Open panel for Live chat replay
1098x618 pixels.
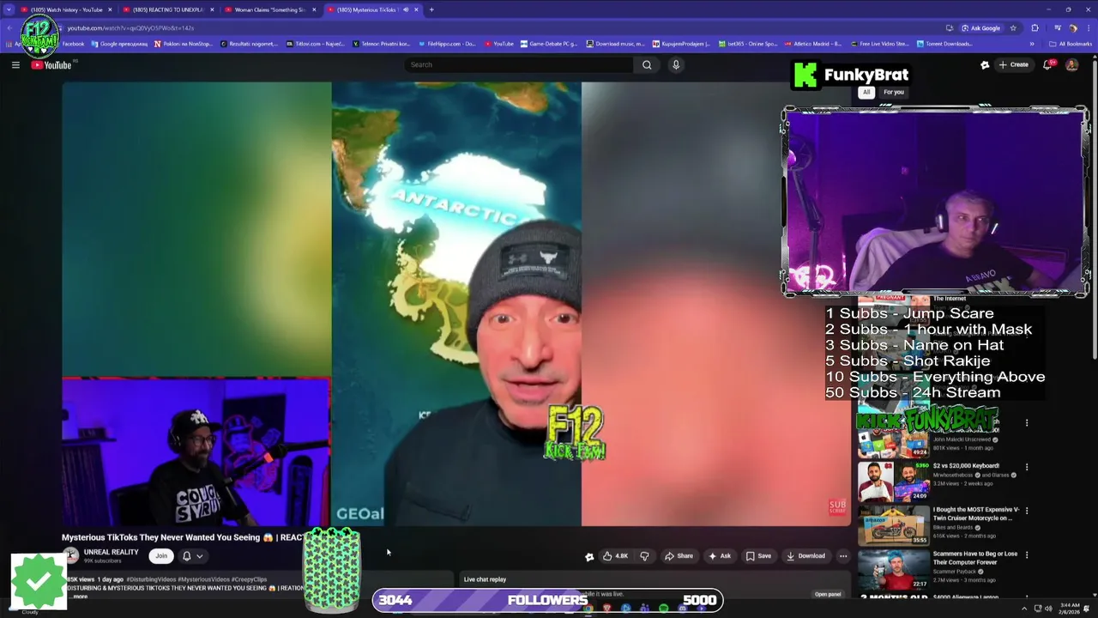pyautogui.click(x=828, y=594)
